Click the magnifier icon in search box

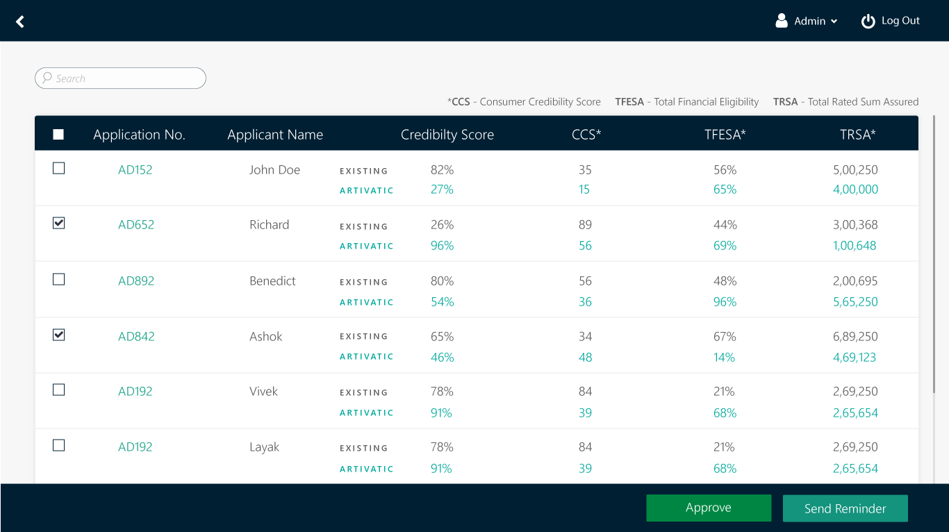tap(47, 78)
